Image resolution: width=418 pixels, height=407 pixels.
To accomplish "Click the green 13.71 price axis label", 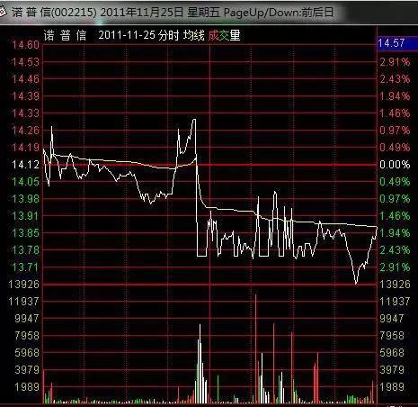I will (x=25, y=267).
